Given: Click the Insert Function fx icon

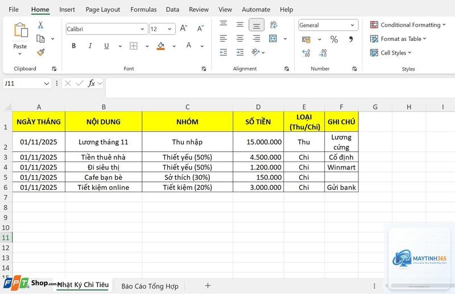Looking at the screenshot, I should (x=91, y=84).
